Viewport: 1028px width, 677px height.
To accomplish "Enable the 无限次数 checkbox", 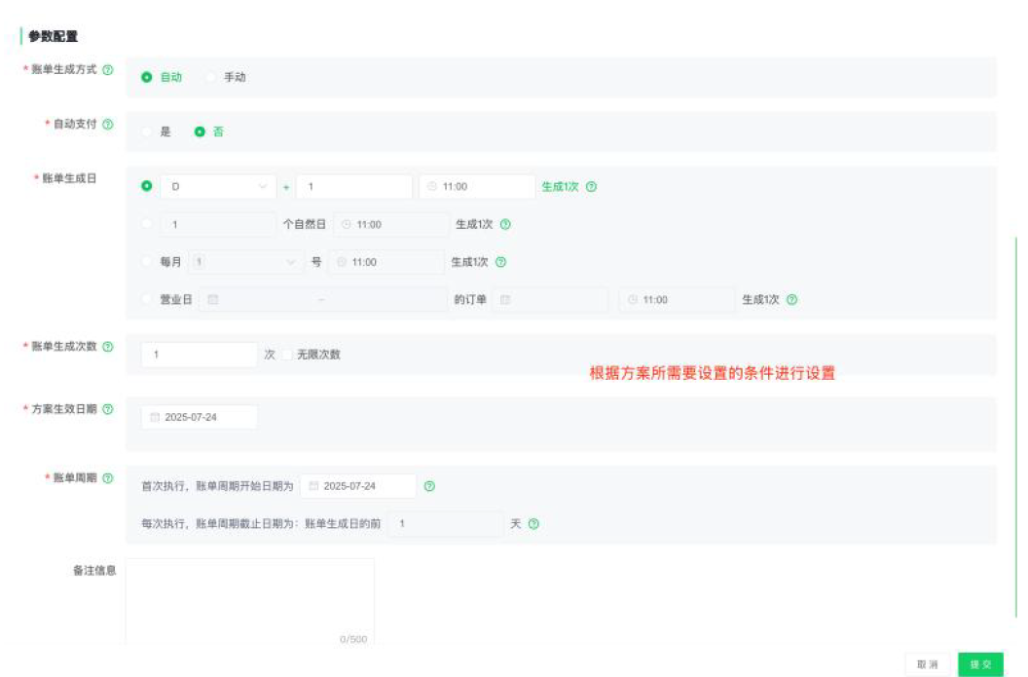I will (287, 355).
